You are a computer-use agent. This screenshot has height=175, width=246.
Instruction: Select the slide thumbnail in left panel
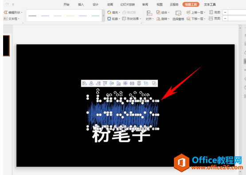click(x=7, y=46)
